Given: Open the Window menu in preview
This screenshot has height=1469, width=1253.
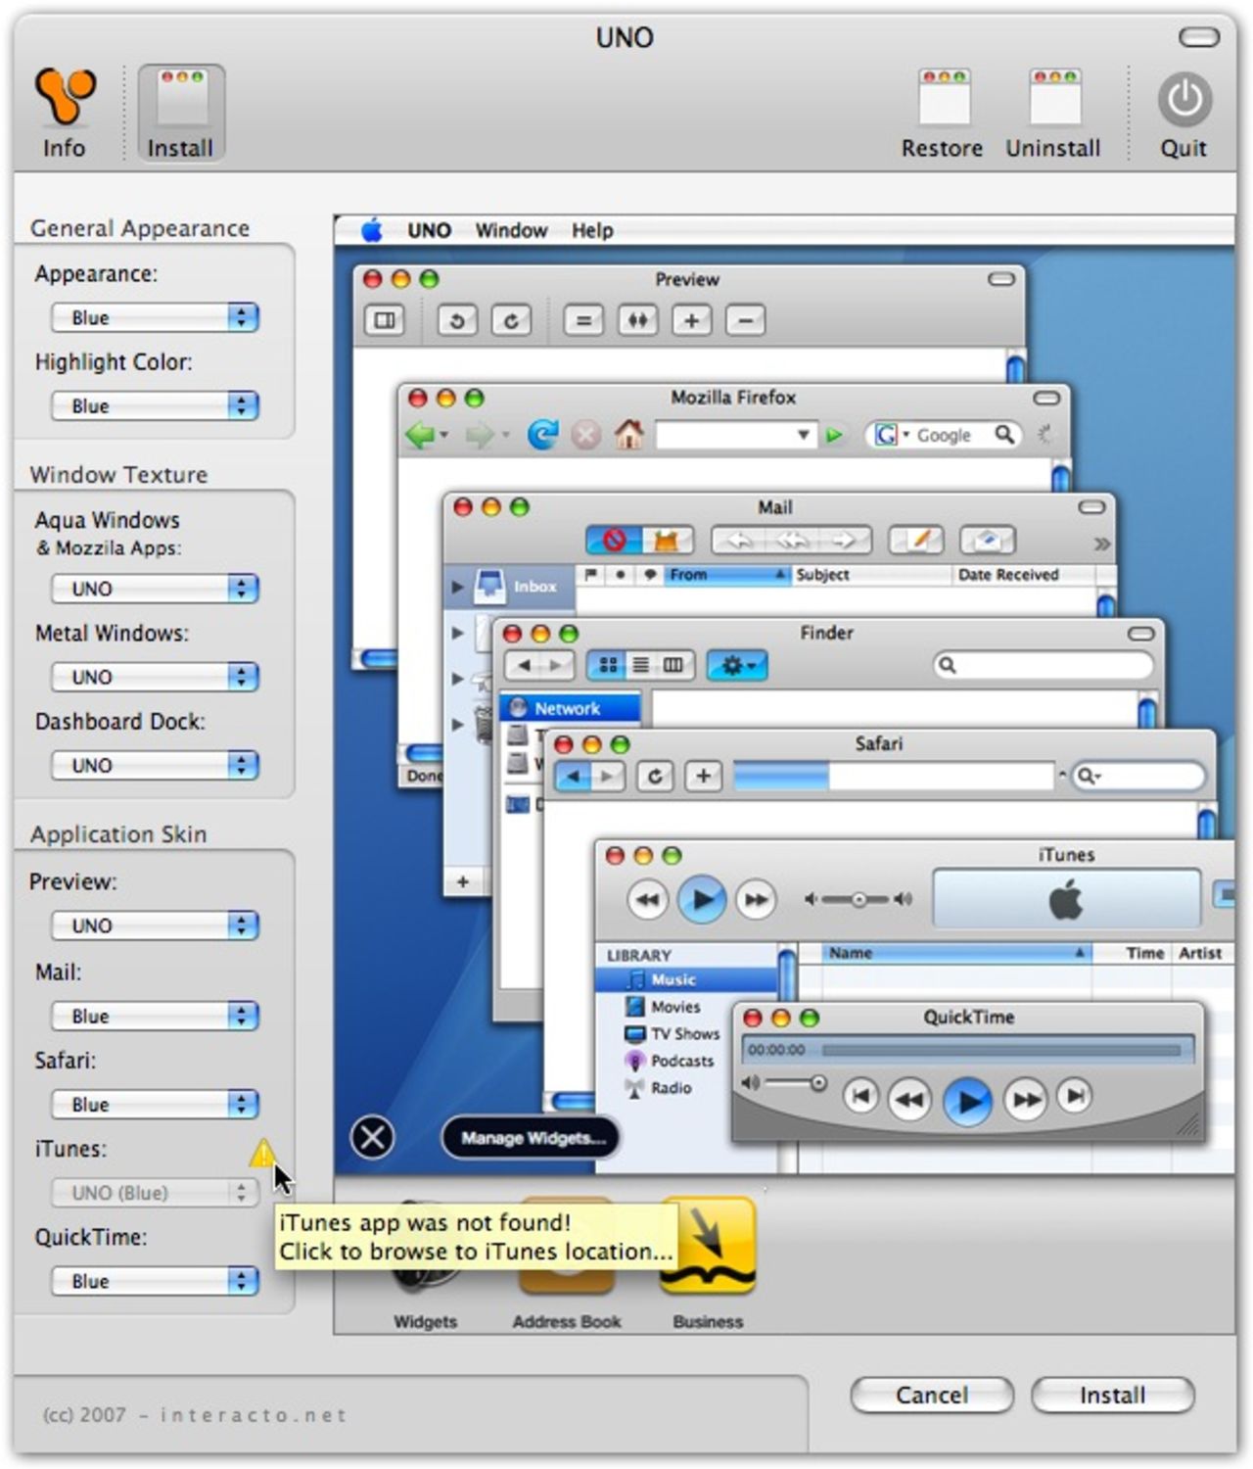Looking at the screenshot, I should [x=511, y=231].
